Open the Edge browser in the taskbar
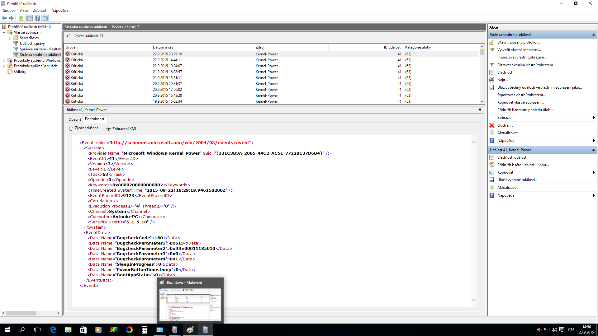 click(53, 330)
